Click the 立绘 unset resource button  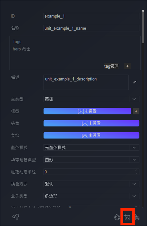coord(91,135)
